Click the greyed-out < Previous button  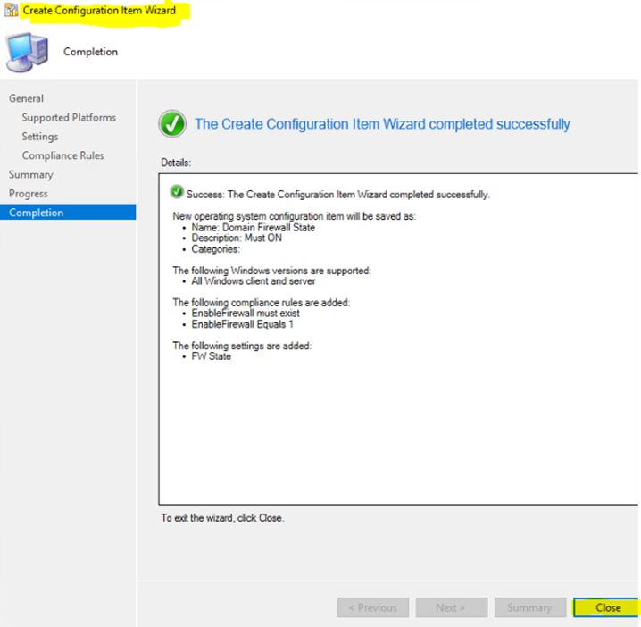tap(373, 607)
